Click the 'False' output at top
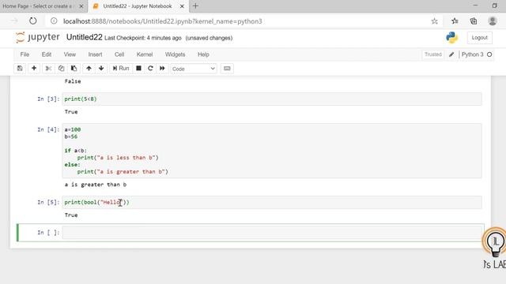This screenshot has width=506, height=284. 73,81
